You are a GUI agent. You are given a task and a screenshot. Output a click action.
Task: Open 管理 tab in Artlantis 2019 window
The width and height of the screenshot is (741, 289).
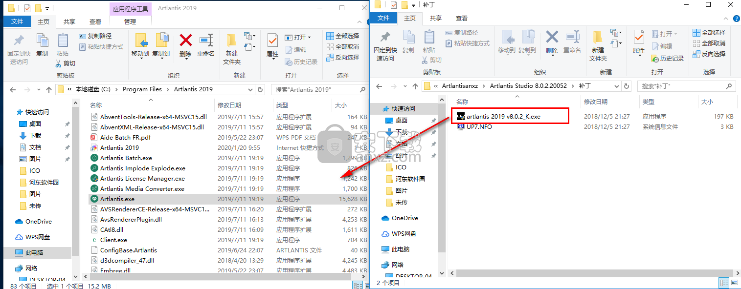[130, 21]
